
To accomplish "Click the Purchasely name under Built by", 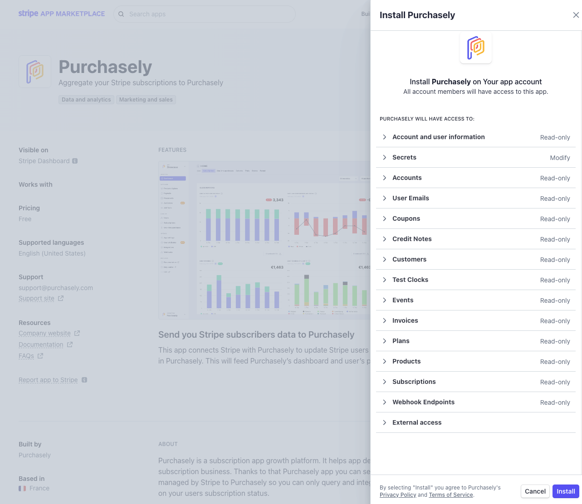I will (x=34, y=455).
